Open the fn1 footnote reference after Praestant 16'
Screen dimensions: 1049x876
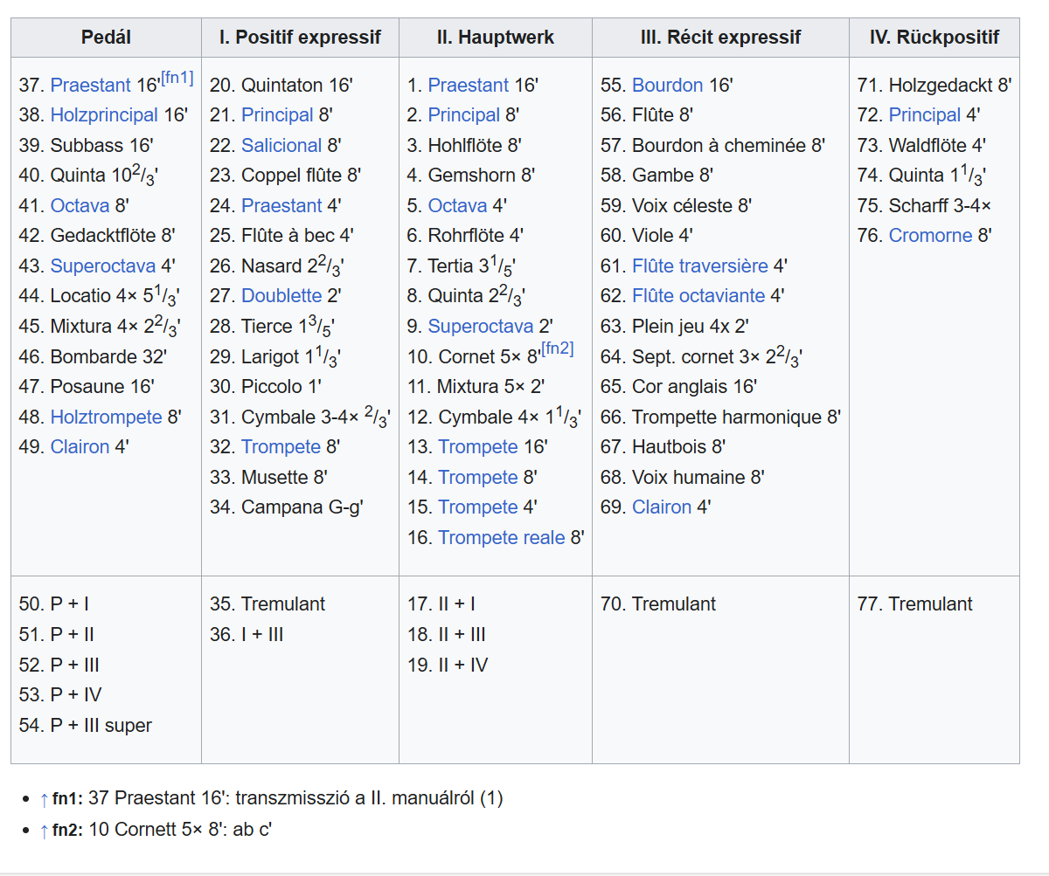pyautogui.click(x=177, y=78)
